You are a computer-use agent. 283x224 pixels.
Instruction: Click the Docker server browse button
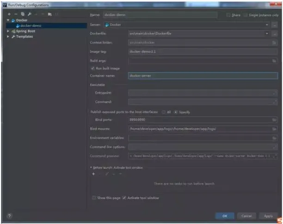[275, 25]
